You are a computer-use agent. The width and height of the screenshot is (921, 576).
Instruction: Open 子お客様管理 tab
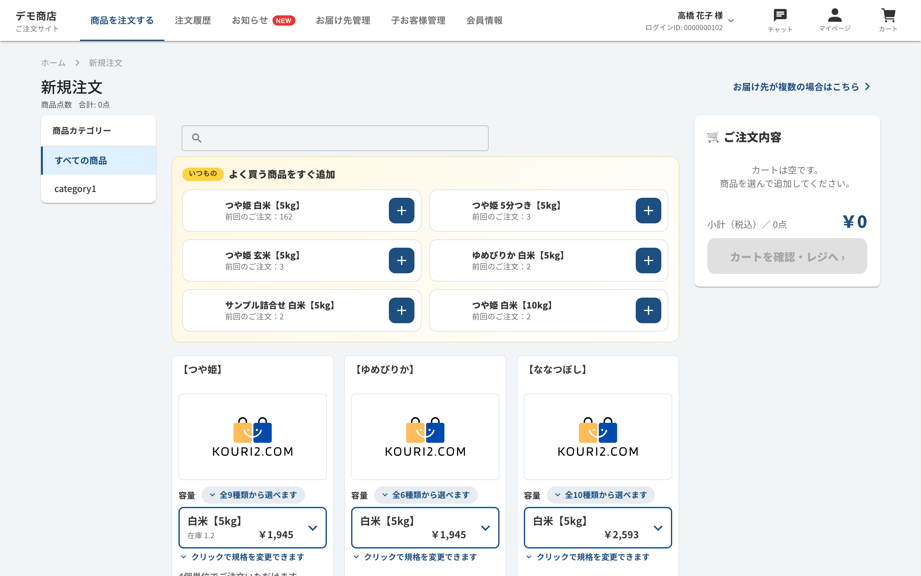click(x=418, y=20)
